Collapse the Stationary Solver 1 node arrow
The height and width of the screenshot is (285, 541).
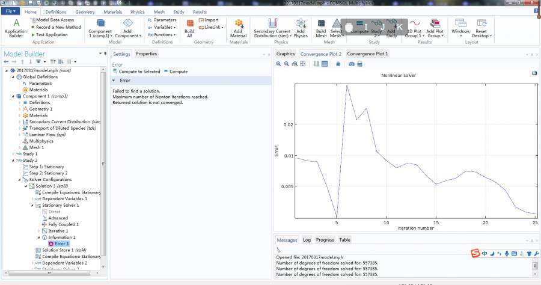(x=32, y=205)
